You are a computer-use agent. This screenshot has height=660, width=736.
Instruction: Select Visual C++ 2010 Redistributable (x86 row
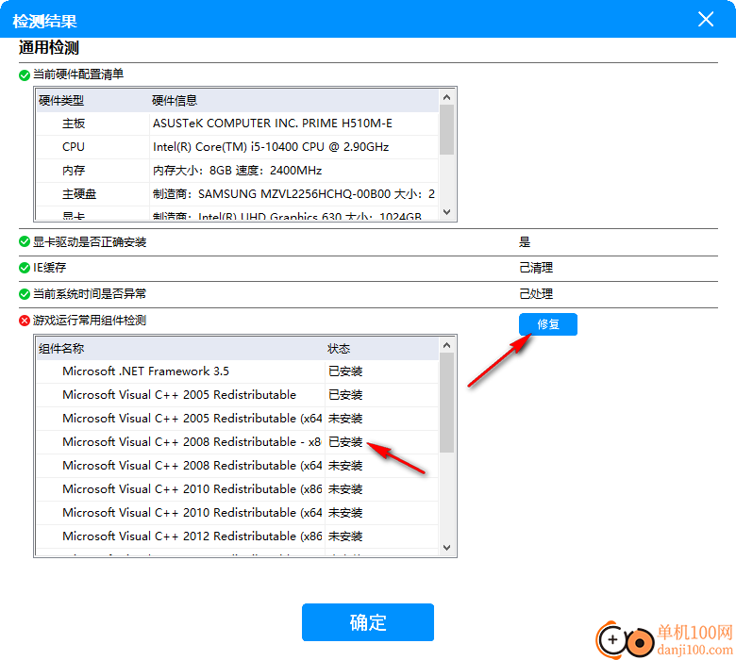pyautogui.click(x=238, y=489)
